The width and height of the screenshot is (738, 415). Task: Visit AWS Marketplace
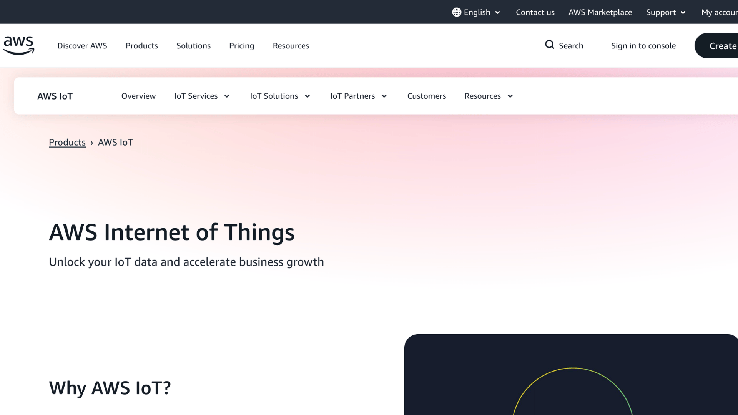coord(600,12)
